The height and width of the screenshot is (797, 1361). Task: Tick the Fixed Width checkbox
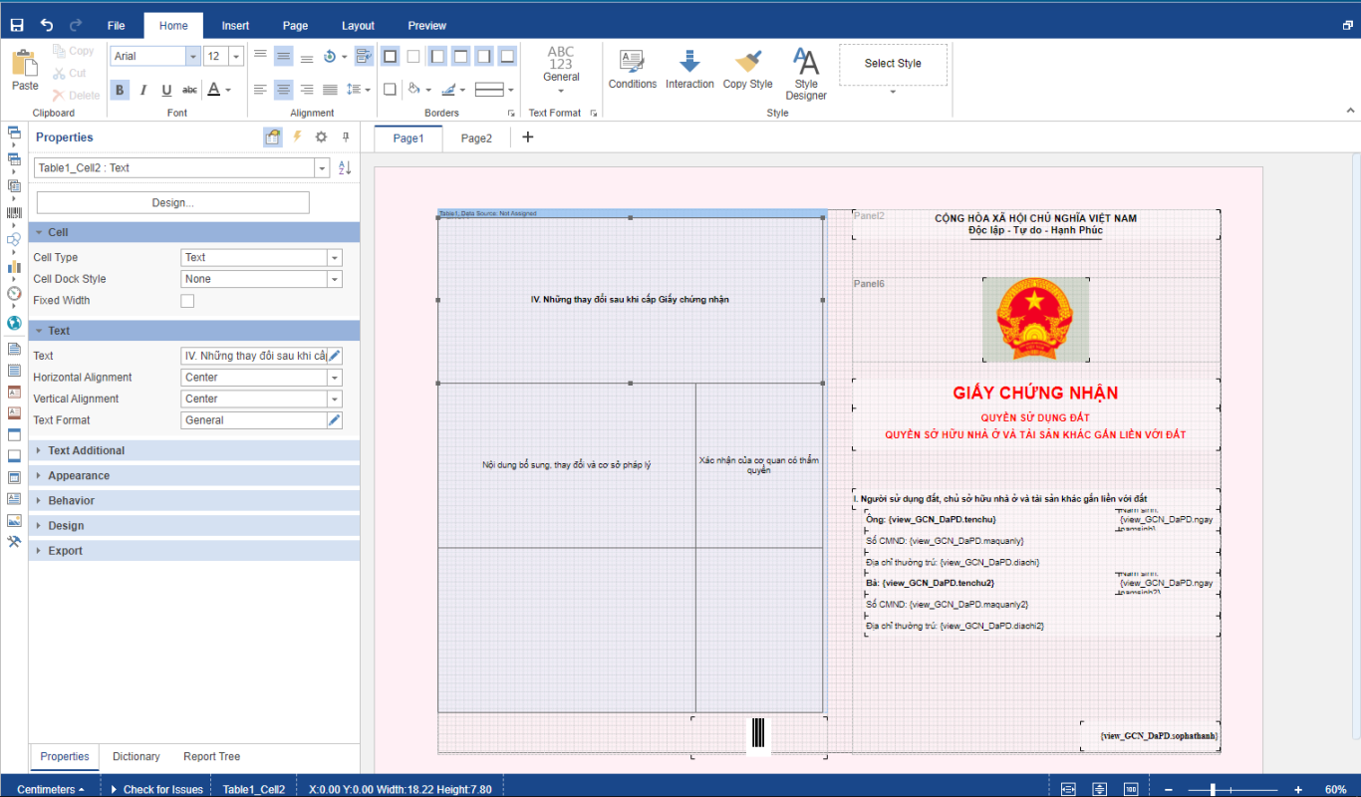click(187, 301)
